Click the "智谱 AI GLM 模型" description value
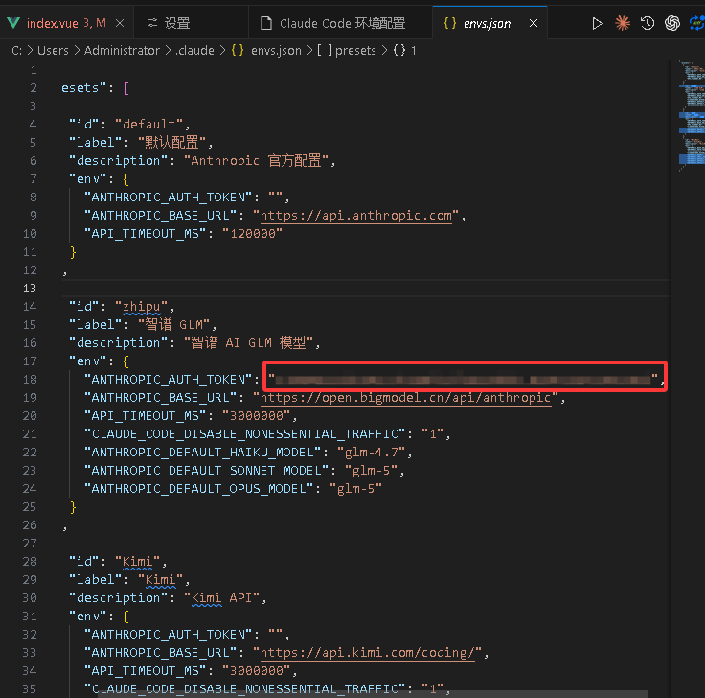This screenshot has width=705, height=698. tap(249, 343)
